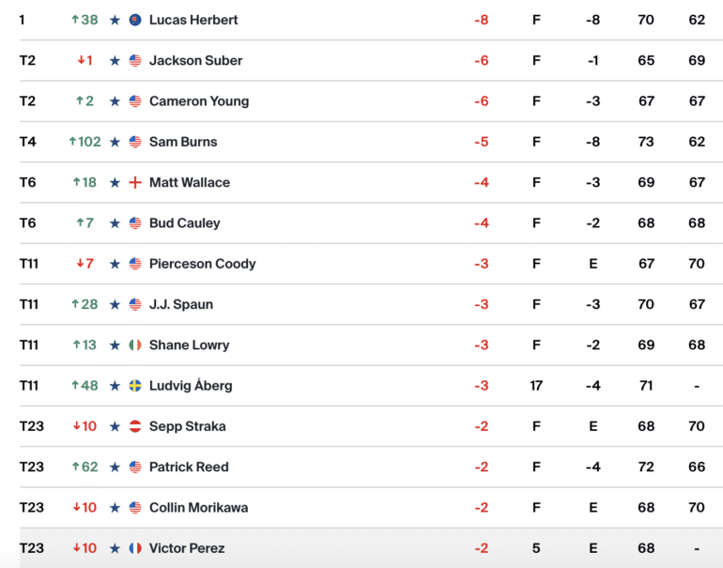The width and height of the screenshot is (723, 568).
Task: Click Victor Perez's thru hole 5 cell
Action: (536, 548)
